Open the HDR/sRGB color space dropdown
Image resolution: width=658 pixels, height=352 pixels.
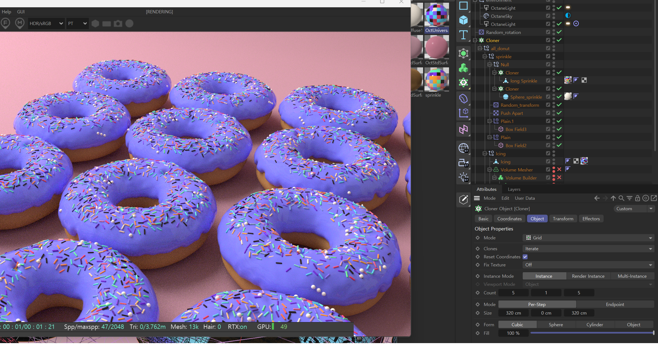[x=46, y=23]
